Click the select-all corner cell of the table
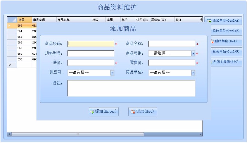This screenshot has width=247, height=143. (x=12, y=20)
